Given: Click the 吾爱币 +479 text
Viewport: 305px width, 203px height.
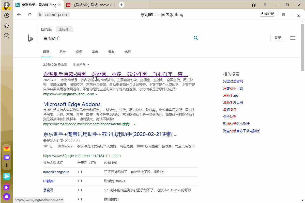Looking at the screenshot, I should click(87, 163).
